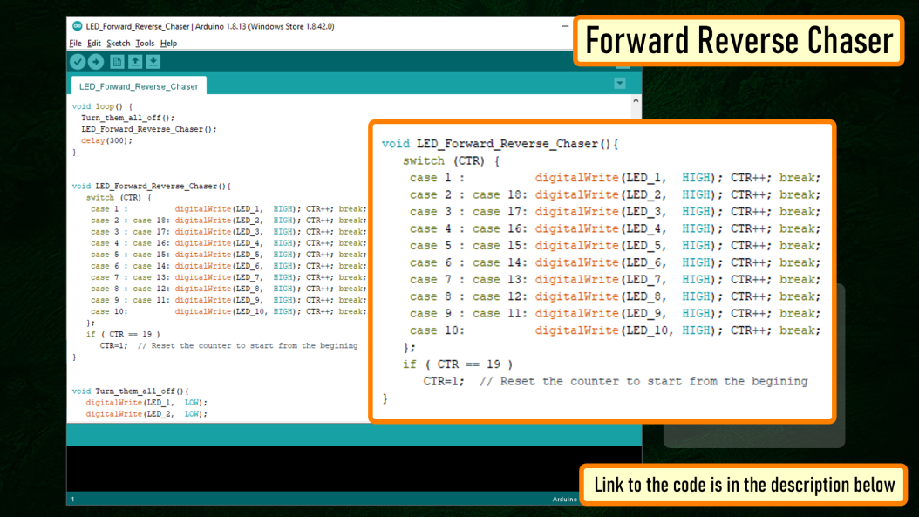The width and height of the screenshot is (919, 517).
Task: Minimize the Arduino window
Action: coord(565,26)
